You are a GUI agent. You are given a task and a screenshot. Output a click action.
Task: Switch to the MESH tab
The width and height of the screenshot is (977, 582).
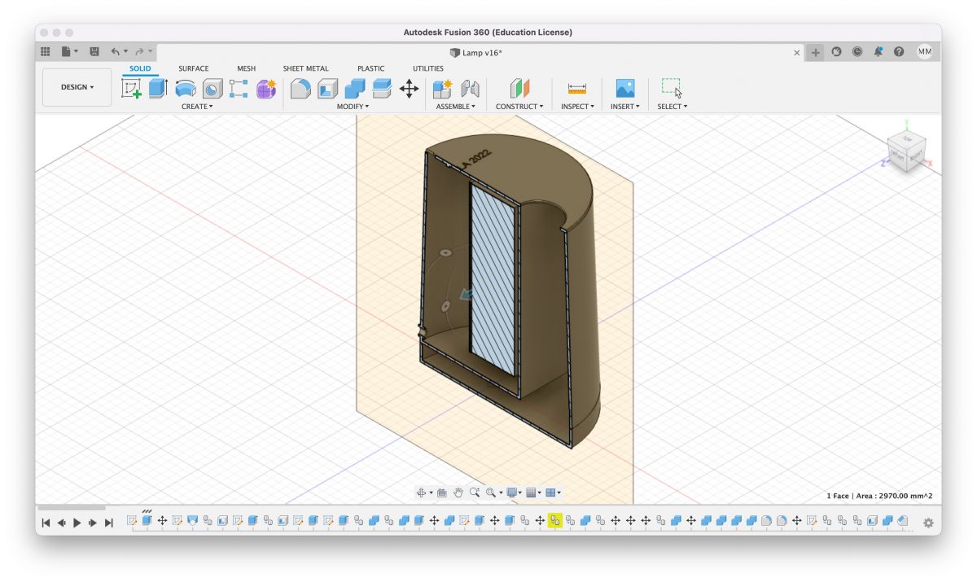[x=246, y=68]
